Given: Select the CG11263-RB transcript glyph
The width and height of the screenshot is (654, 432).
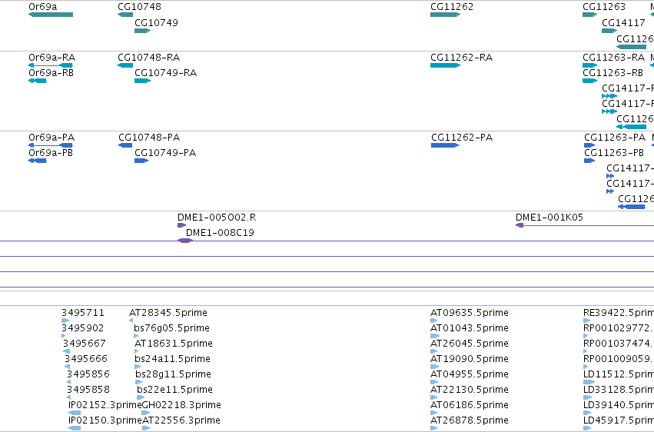Looking at the screenshot, I should [x=589, y=81].
